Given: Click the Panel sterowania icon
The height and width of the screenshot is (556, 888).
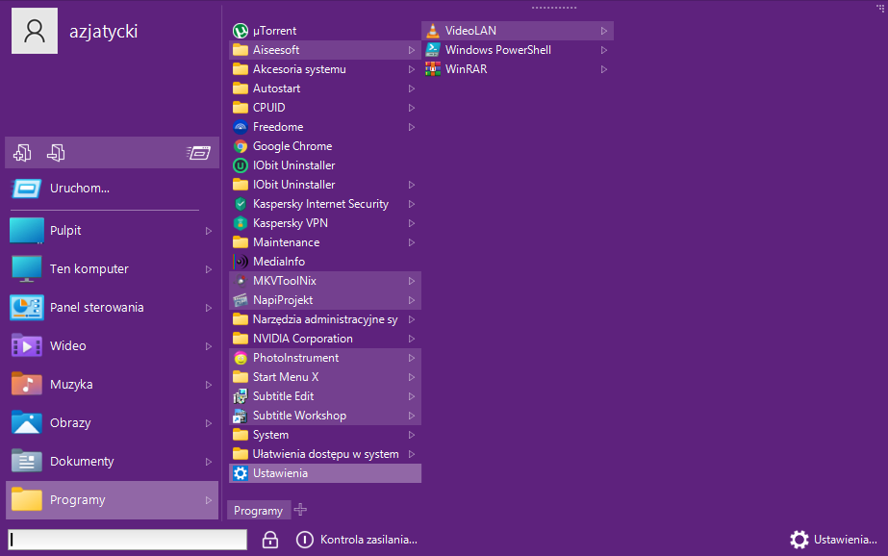Looking at the screenshot, I should (27, 307).
